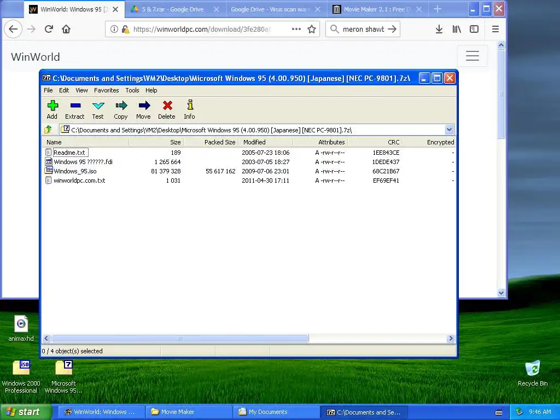Image resolution: width=560 pixels, height=420 pixels.
Task: Open a new browser tab
Action: pyautogui.click(x=437, y=9)
